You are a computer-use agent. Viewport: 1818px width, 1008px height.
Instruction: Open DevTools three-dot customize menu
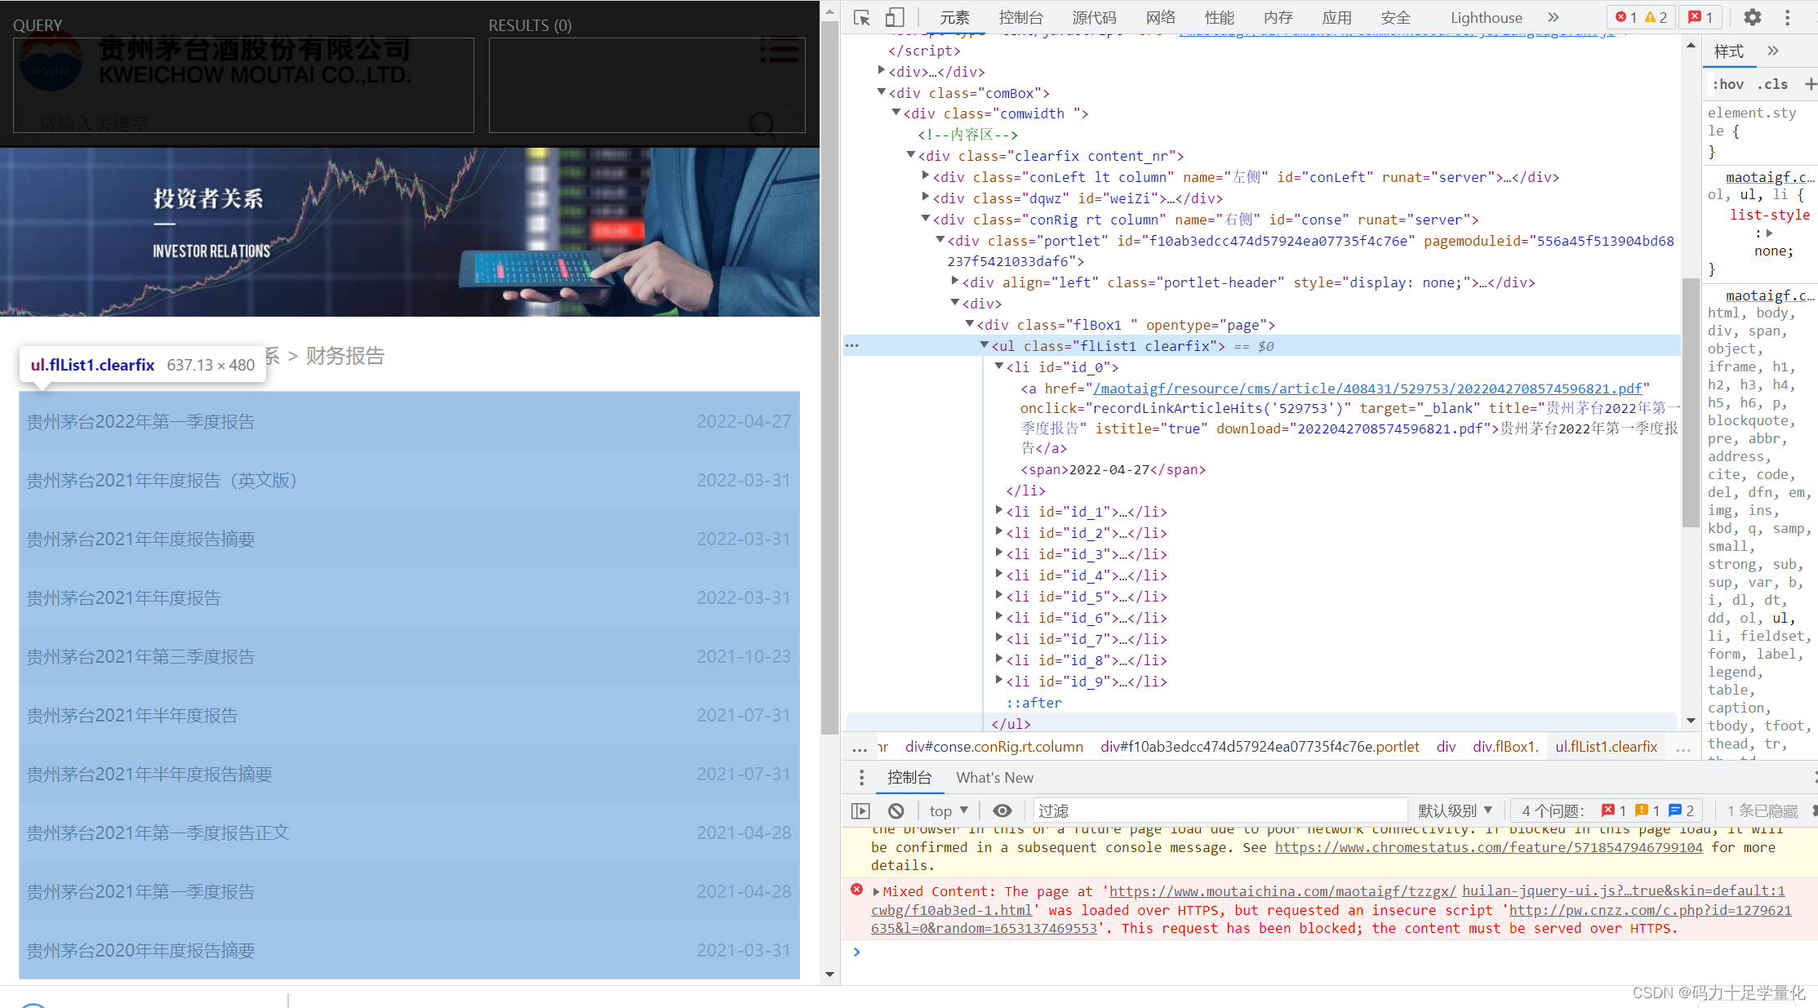[1788, 17]
